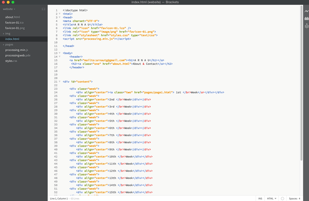Collapse the content div fold at line 21

point(59,82)
